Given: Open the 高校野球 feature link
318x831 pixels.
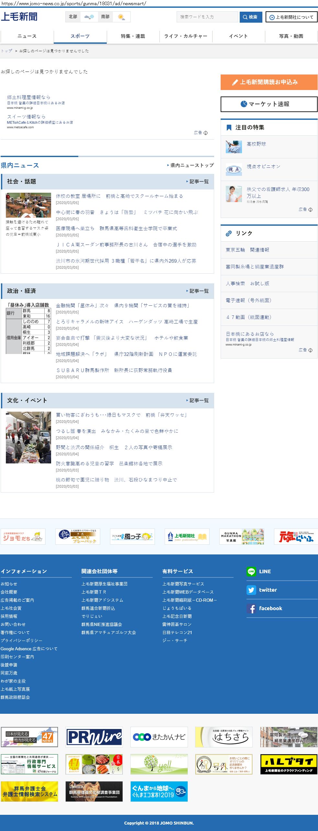Looking at the screenshot, I should (x=256, y=144).
